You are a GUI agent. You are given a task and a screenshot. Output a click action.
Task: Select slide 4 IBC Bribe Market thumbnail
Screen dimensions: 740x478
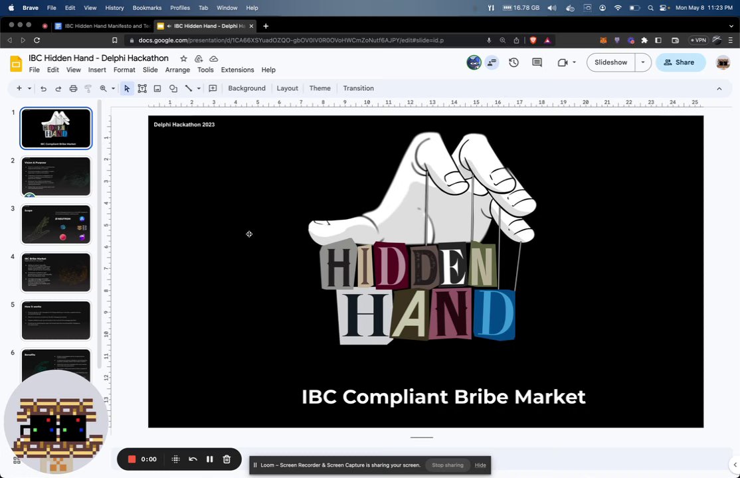56,272
